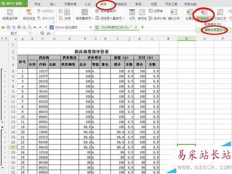Expand the collapsed group at row 23
The width and height of the screenshot is (232, 174).
point(2,127)
